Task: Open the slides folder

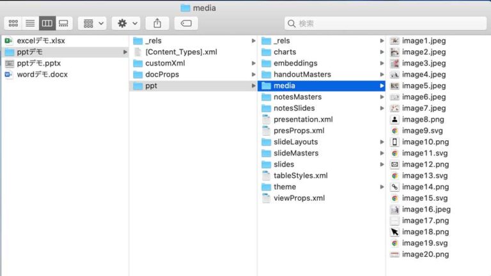Action: 284,164
